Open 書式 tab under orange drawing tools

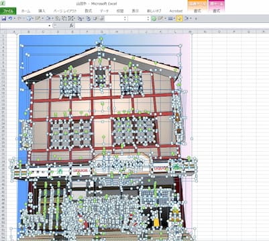pyautogui.click(x=197, y=11)
